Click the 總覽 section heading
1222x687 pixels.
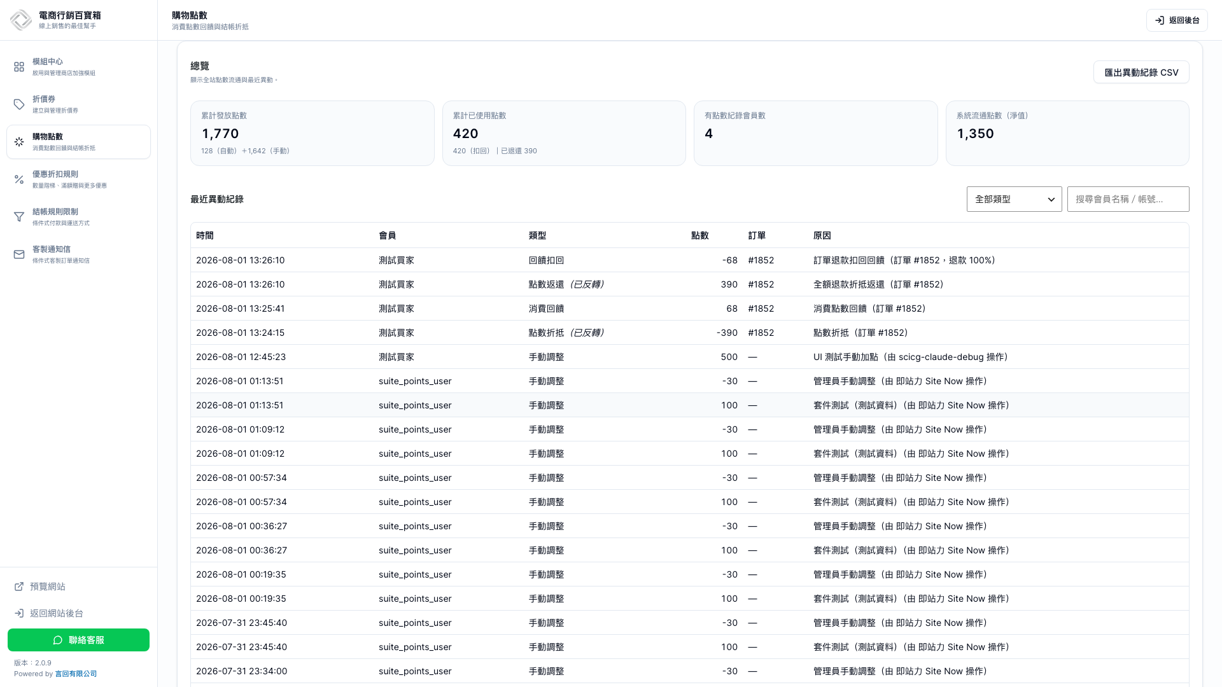coord(200,66)
